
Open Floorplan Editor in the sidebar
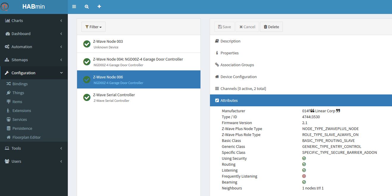26,137
